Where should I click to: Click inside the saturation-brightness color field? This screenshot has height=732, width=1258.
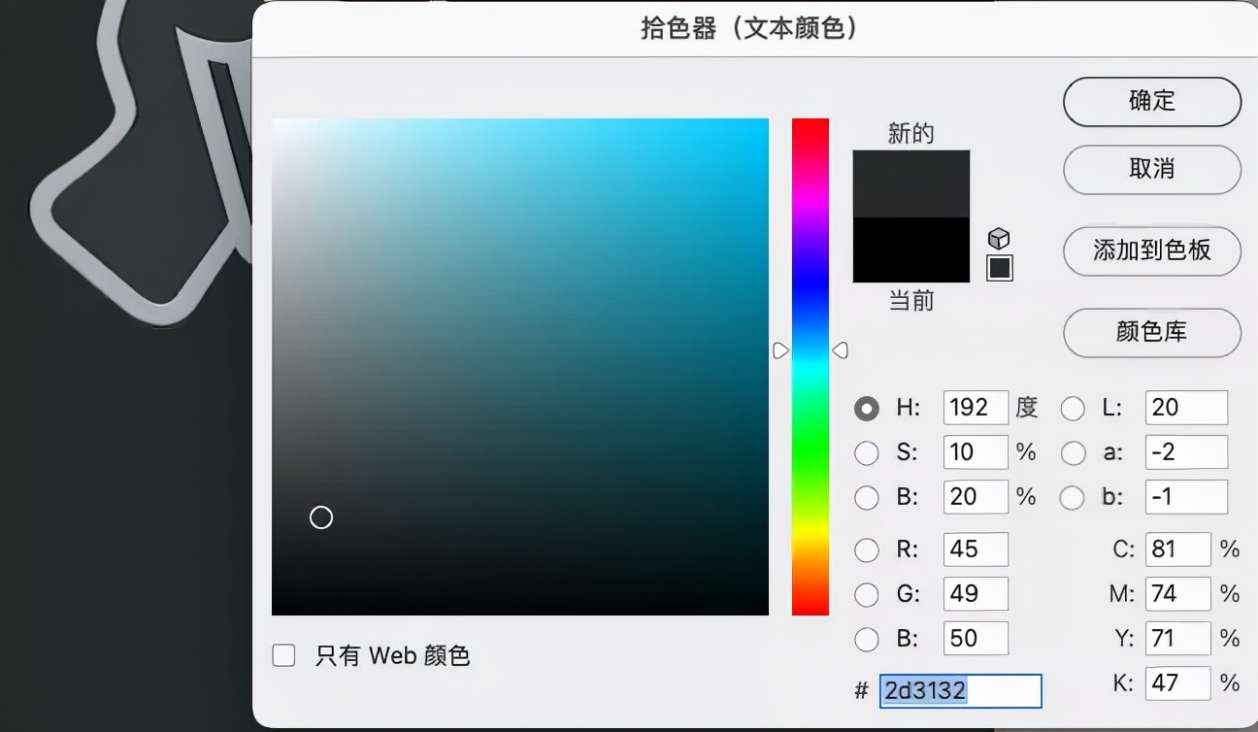(520, 366)
